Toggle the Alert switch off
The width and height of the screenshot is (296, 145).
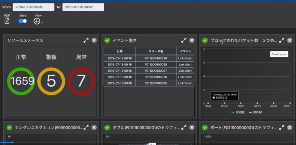pos(23,21)
